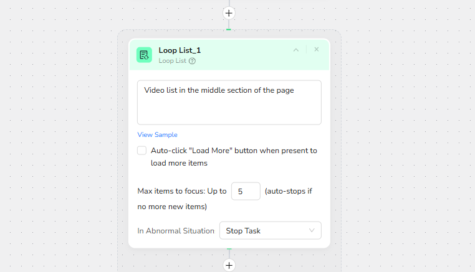The width and height of the screenshot is (475, 272).
Task: Click the Max items to focus label
Action: (x=181, y=191)
